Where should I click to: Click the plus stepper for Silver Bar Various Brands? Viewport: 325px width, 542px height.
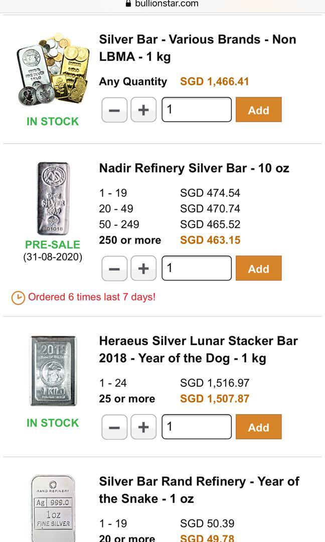[x=143, y=109]
